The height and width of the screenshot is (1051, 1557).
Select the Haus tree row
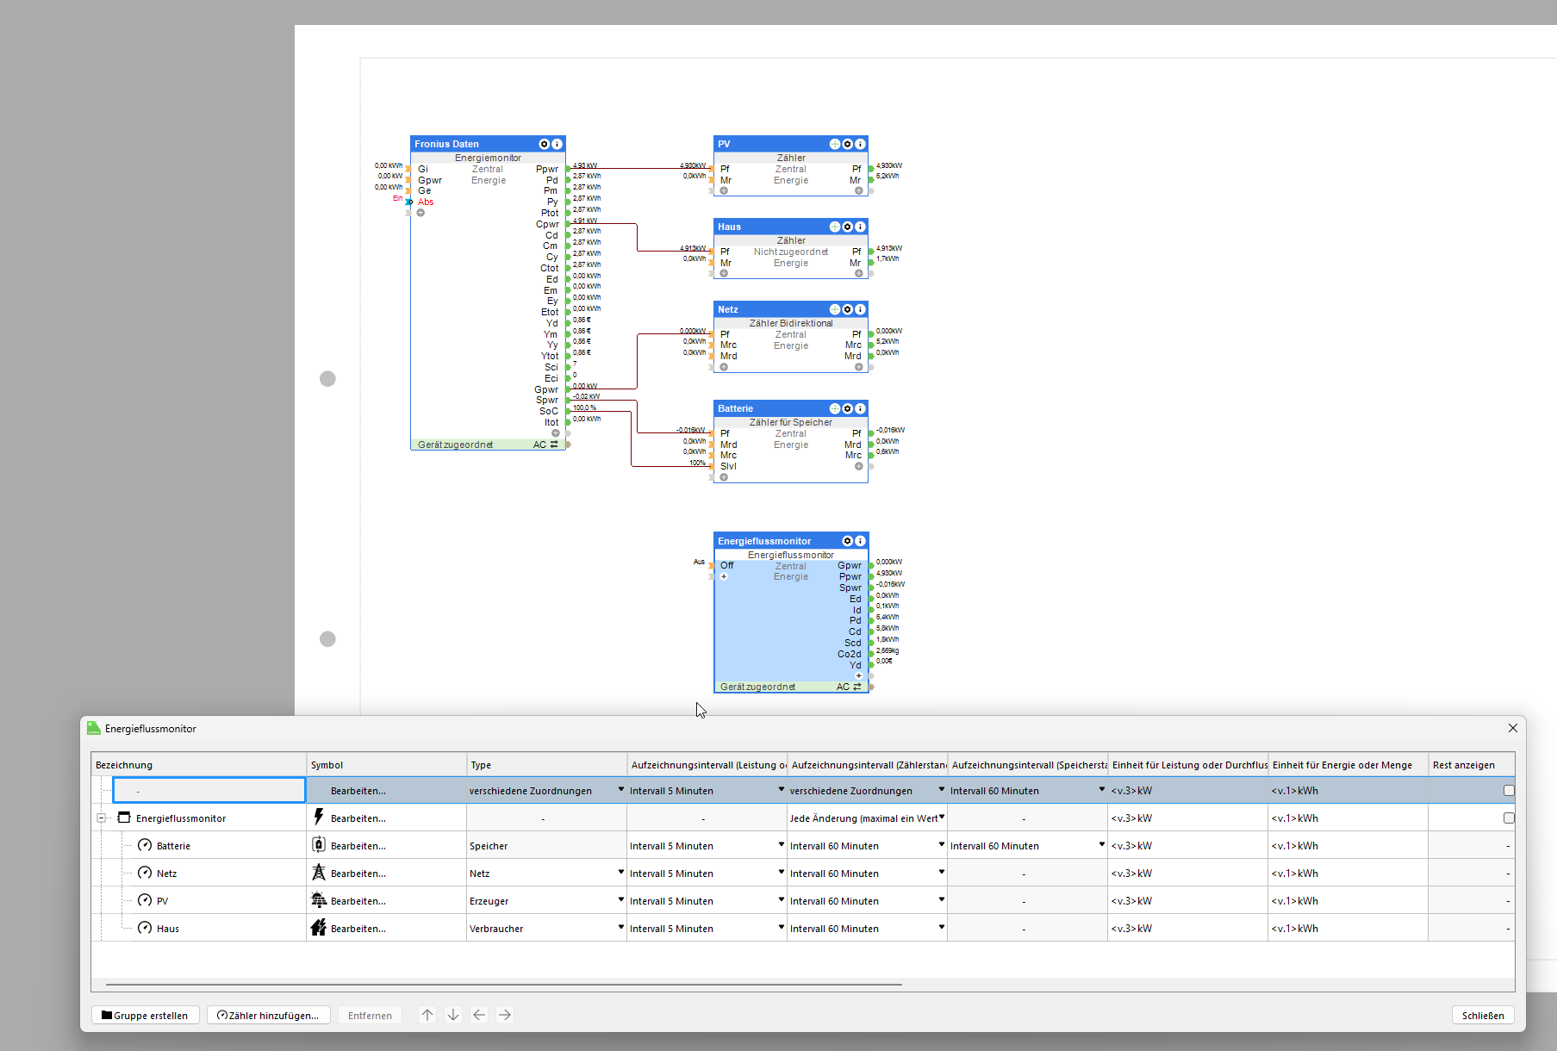coord(168,929)
